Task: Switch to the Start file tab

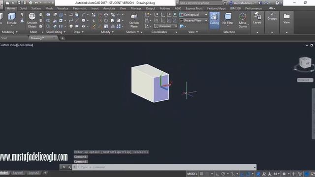Action: [4, 38]
